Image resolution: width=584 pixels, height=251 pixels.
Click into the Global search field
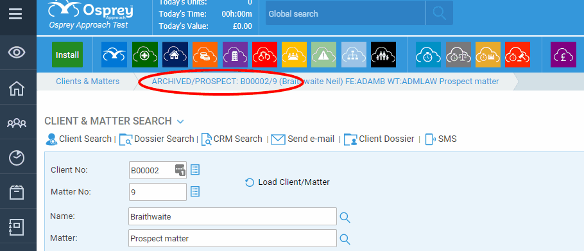(345, 13)
